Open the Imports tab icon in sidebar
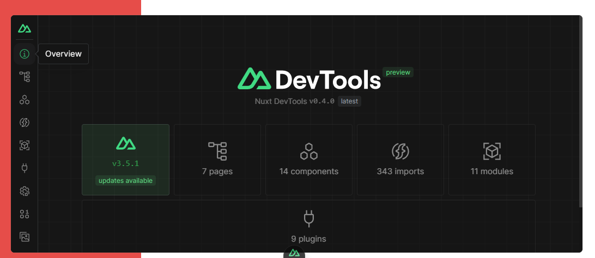 25,122
